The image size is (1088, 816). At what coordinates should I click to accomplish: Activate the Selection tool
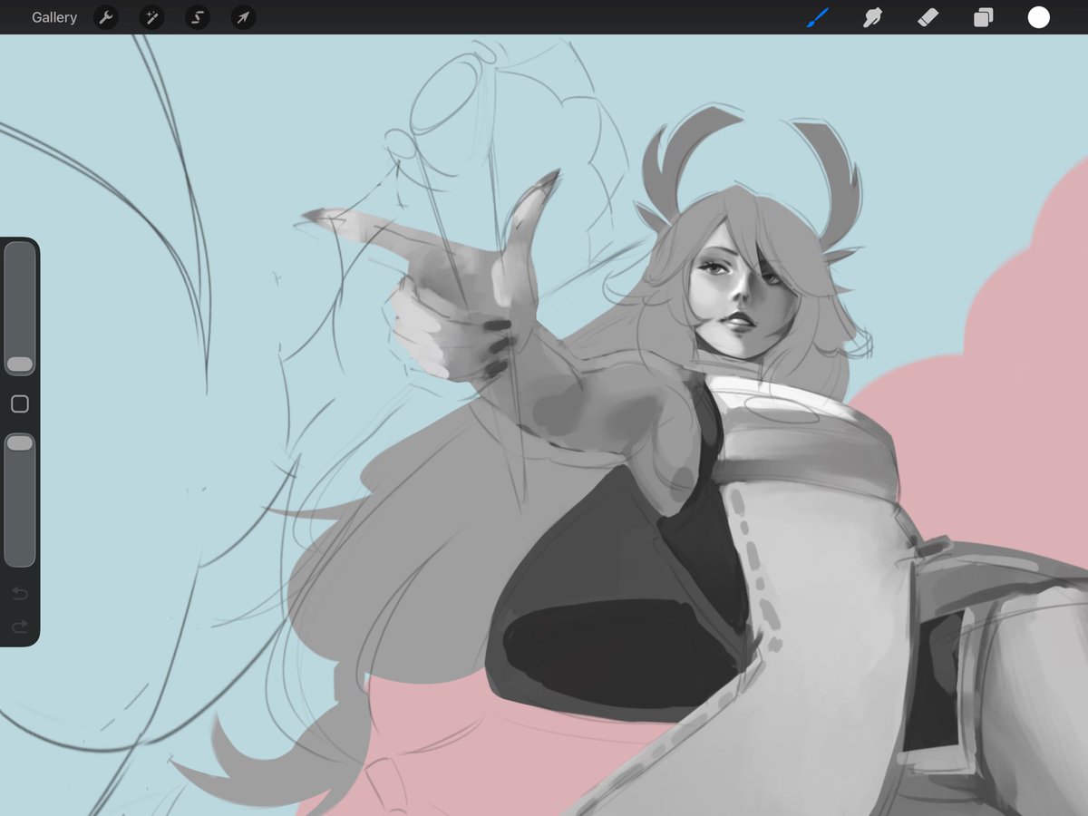197,17
